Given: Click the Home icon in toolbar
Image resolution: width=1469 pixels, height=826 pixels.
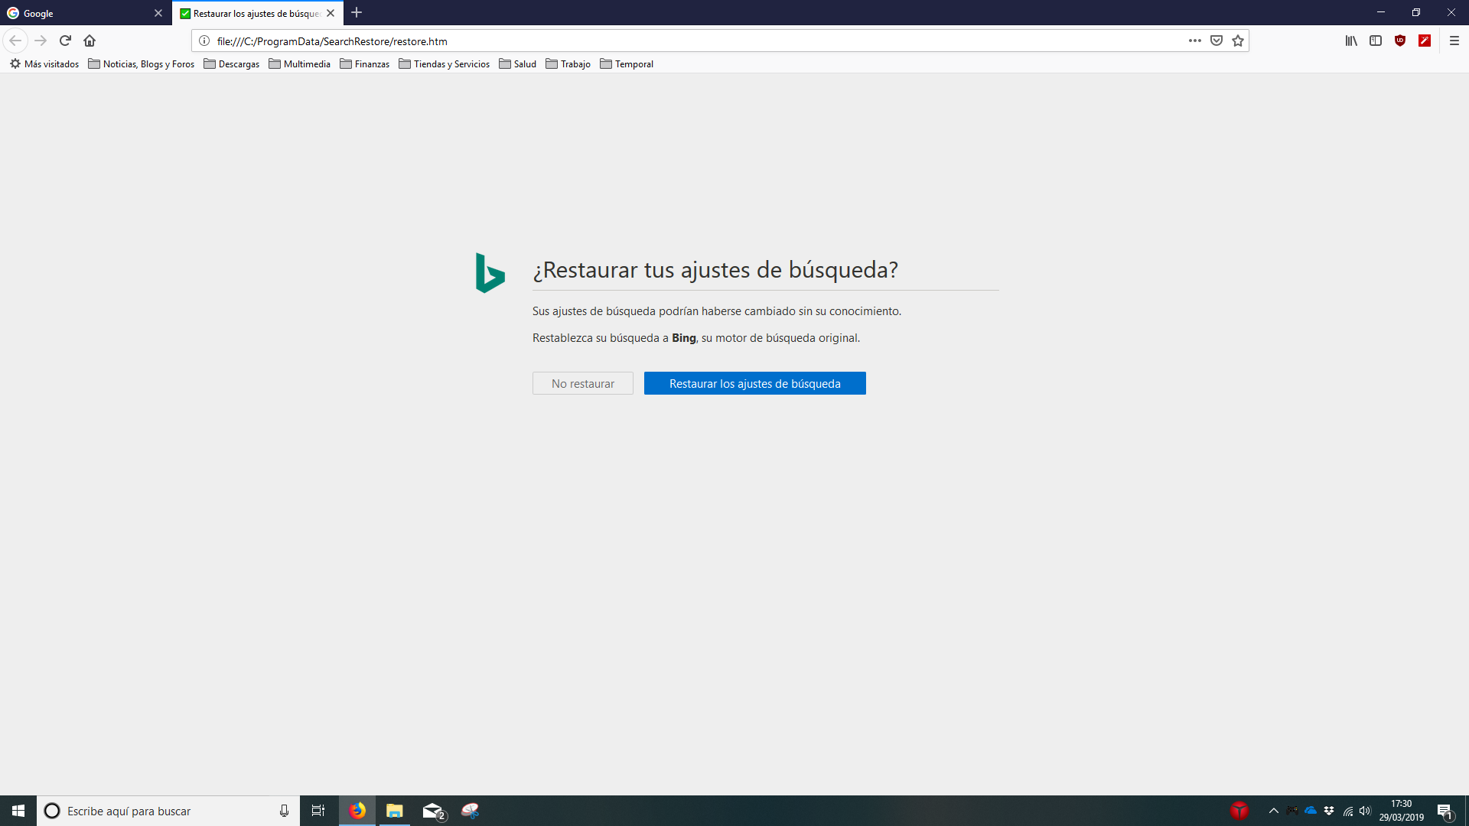Looking at the screenshot, I should pyautogui.click(x=90, y=41).
